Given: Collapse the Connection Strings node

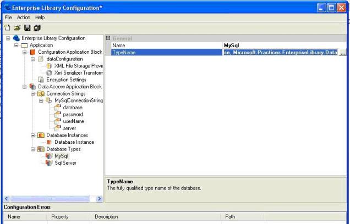Looking at the screenshot, I should [x=33, y=93].
